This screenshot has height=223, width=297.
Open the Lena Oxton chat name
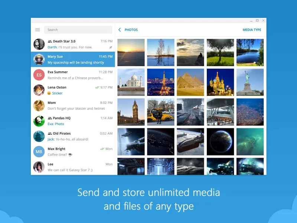click(x=57, y=87)
